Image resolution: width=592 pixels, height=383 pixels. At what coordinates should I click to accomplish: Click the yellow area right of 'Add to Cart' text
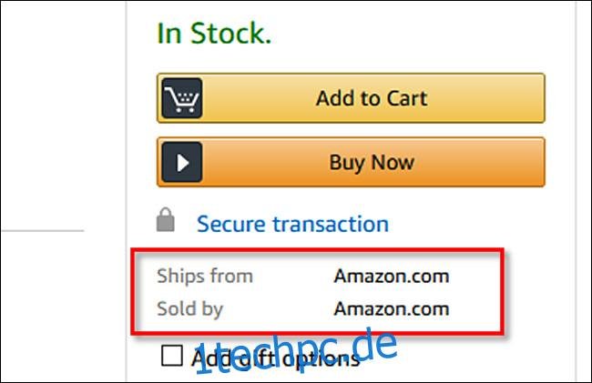(485, 98)
